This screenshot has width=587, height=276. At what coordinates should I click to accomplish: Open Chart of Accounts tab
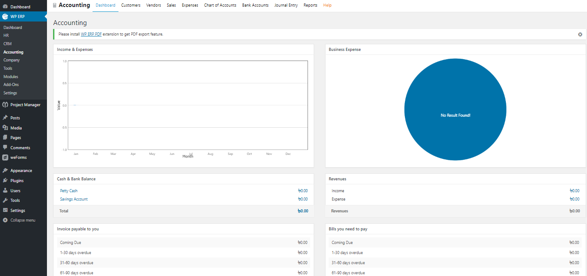tap(220, 5)
